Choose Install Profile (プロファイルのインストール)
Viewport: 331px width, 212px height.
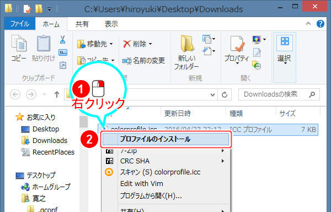[x=165, y=139]
